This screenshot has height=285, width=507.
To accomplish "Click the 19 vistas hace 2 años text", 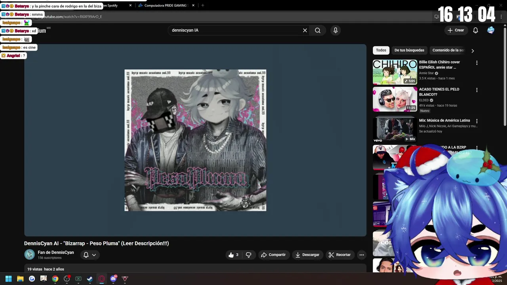I will tap(46, 269).
